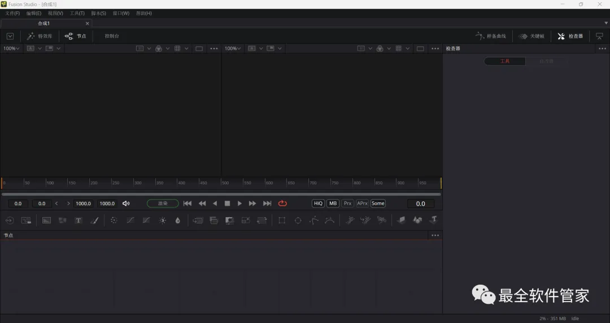
Task: Add a Transform node from the toolbar
Action: click(262, 220)
